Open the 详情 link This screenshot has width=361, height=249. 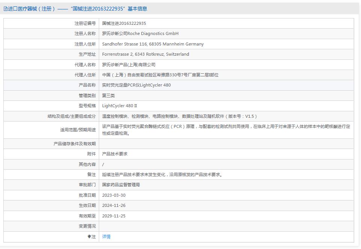(x=106, y=236)
